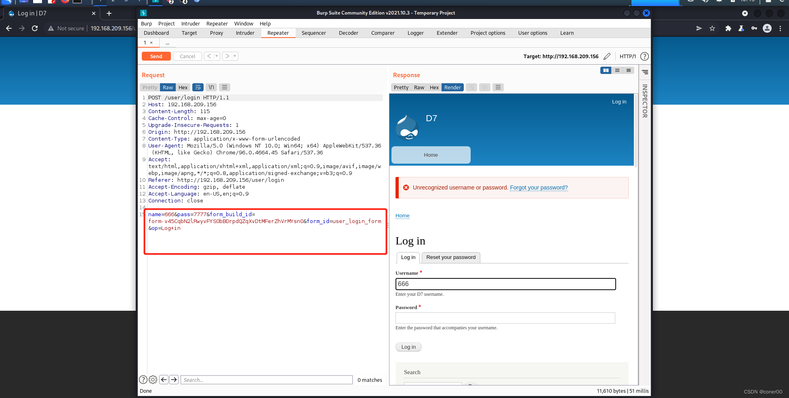This screenshot has height=398, width=789.
Task: Switch to the Extender tab
Action: [x=447, y=33]
